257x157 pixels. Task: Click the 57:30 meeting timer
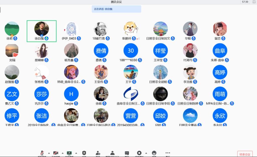point(245,2)
